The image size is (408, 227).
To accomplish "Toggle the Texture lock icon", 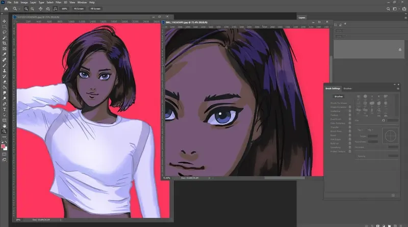I will click(350, 115).
